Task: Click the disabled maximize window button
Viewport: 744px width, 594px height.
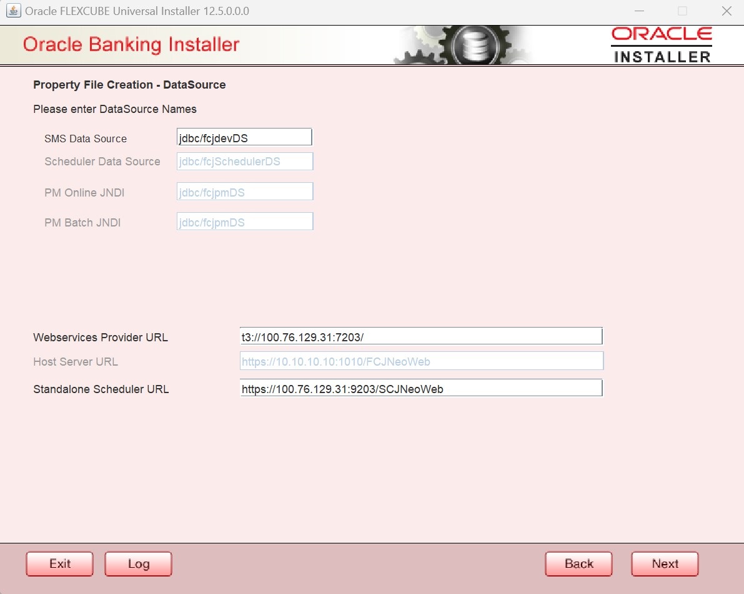Action: [682, 11]
